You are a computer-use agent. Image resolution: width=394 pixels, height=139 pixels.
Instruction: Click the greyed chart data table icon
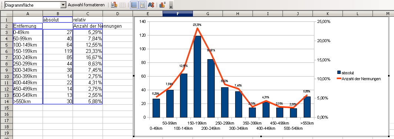point(122,5)
